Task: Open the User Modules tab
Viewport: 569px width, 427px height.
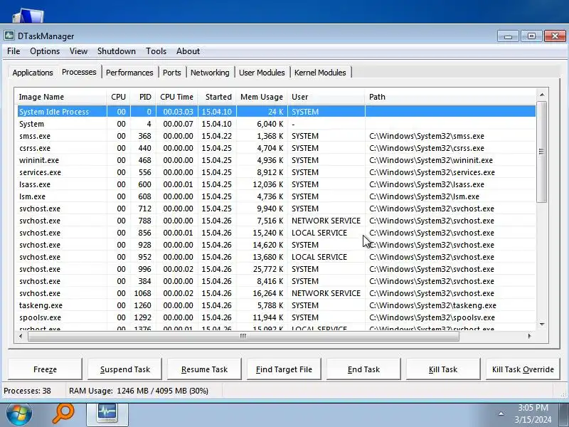Action: tap(262, 73)
